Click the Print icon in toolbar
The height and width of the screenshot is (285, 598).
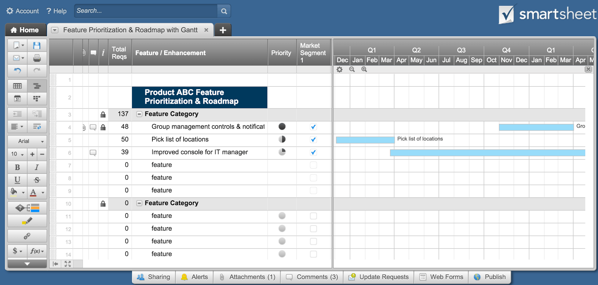37,58
